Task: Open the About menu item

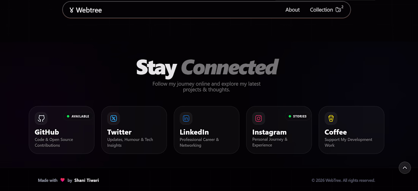Action: [x=293, y=10]
